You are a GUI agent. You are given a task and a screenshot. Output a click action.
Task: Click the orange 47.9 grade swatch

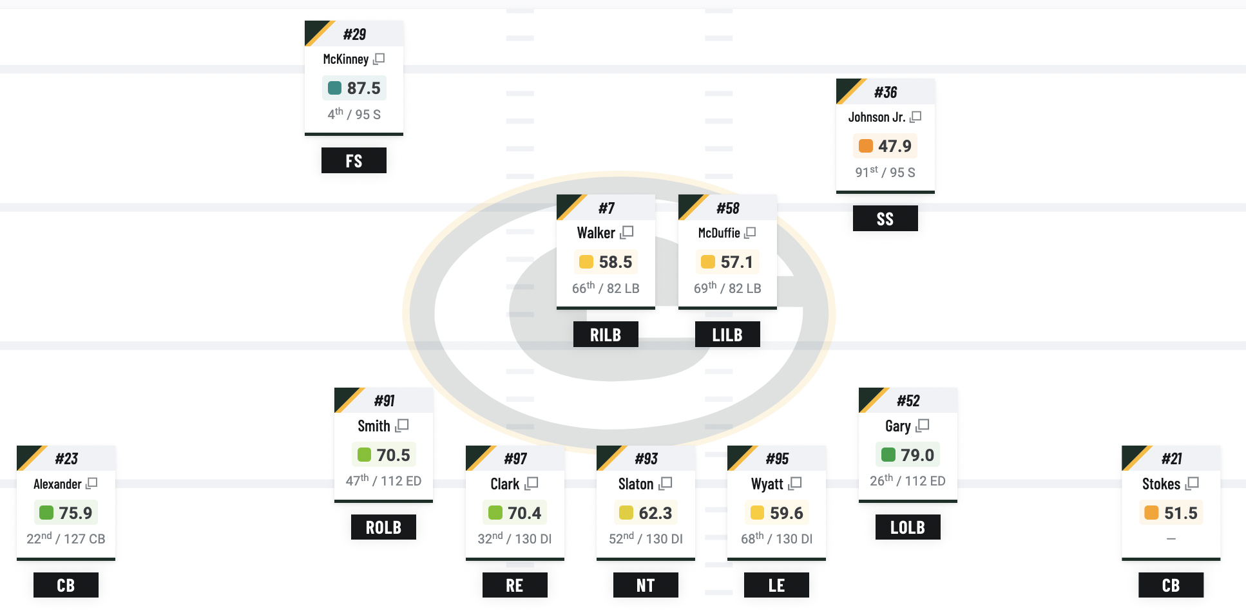pyautogui.click(x=866, y=146)
